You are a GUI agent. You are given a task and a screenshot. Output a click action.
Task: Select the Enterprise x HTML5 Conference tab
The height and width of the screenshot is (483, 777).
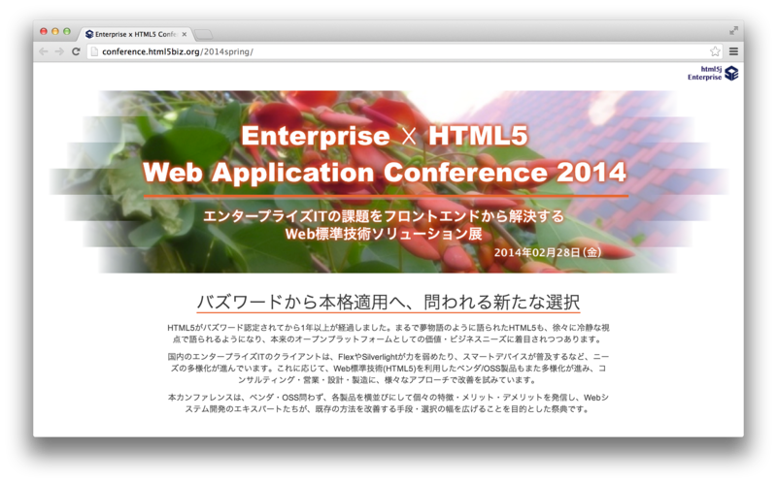click(x=134, y=34)
